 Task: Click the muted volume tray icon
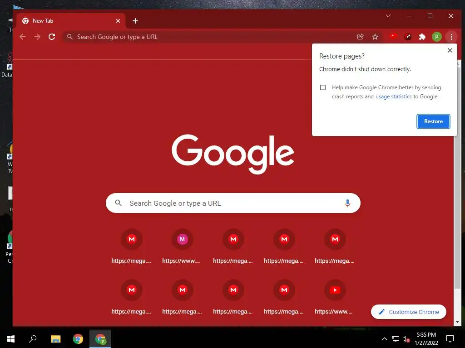(406, 339)
